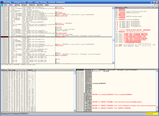Click the stack pane scrollbar thumb

pos(157,107)
